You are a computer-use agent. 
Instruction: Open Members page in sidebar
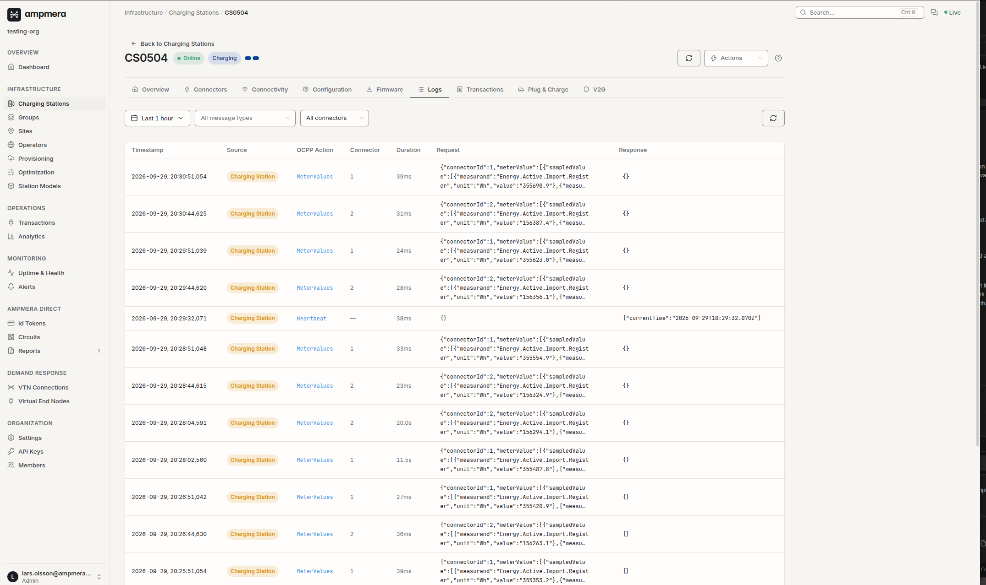pyautogui.click(x=55, y=465)
